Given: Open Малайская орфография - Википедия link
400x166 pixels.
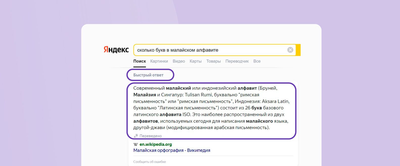Looking at the screenshot, I should point(172,150).
